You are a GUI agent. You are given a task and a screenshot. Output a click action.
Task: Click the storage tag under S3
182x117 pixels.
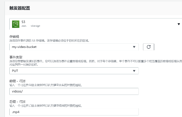click(x=35, y=26)
